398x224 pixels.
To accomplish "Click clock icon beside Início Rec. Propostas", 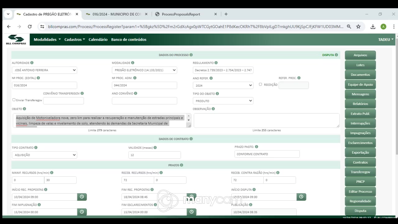I will [82, 197].
